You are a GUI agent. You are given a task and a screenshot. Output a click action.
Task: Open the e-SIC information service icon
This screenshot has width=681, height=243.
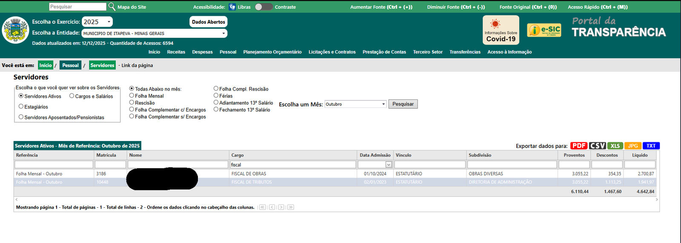[x=544, y=30]
